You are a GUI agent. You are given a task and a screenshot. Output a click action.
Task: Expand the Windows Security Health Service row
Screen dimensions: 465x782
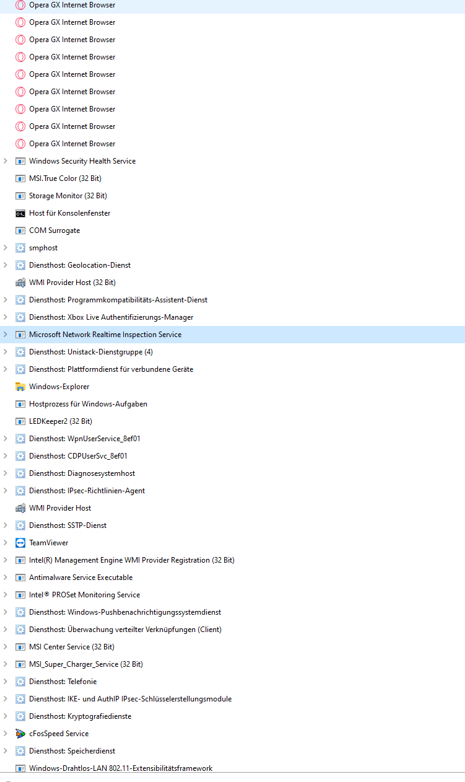6,161
